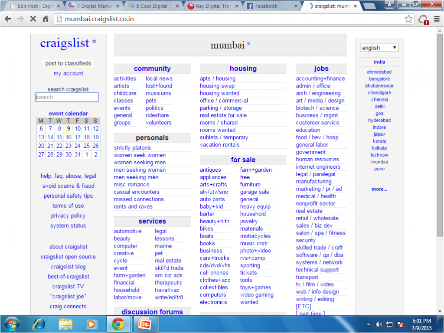This screenshot has height=333, width=444.
Task: Open Windows Media Player from the taskbar
Action: tap(91, 324)
